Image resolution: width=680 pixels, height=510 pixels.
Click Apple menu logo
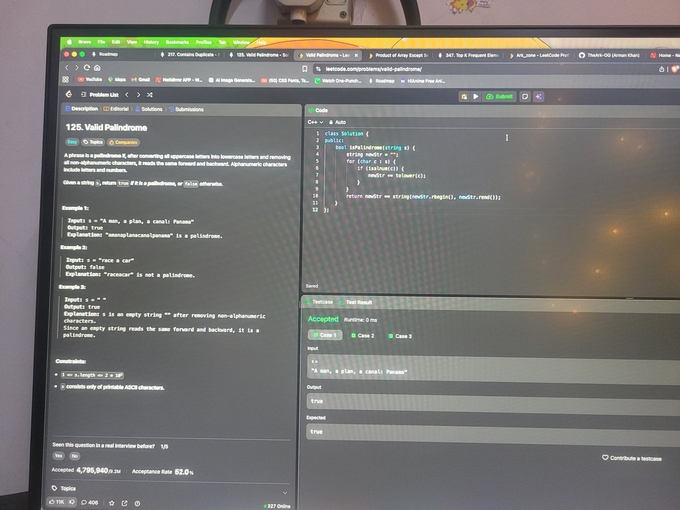pos(70,42)
